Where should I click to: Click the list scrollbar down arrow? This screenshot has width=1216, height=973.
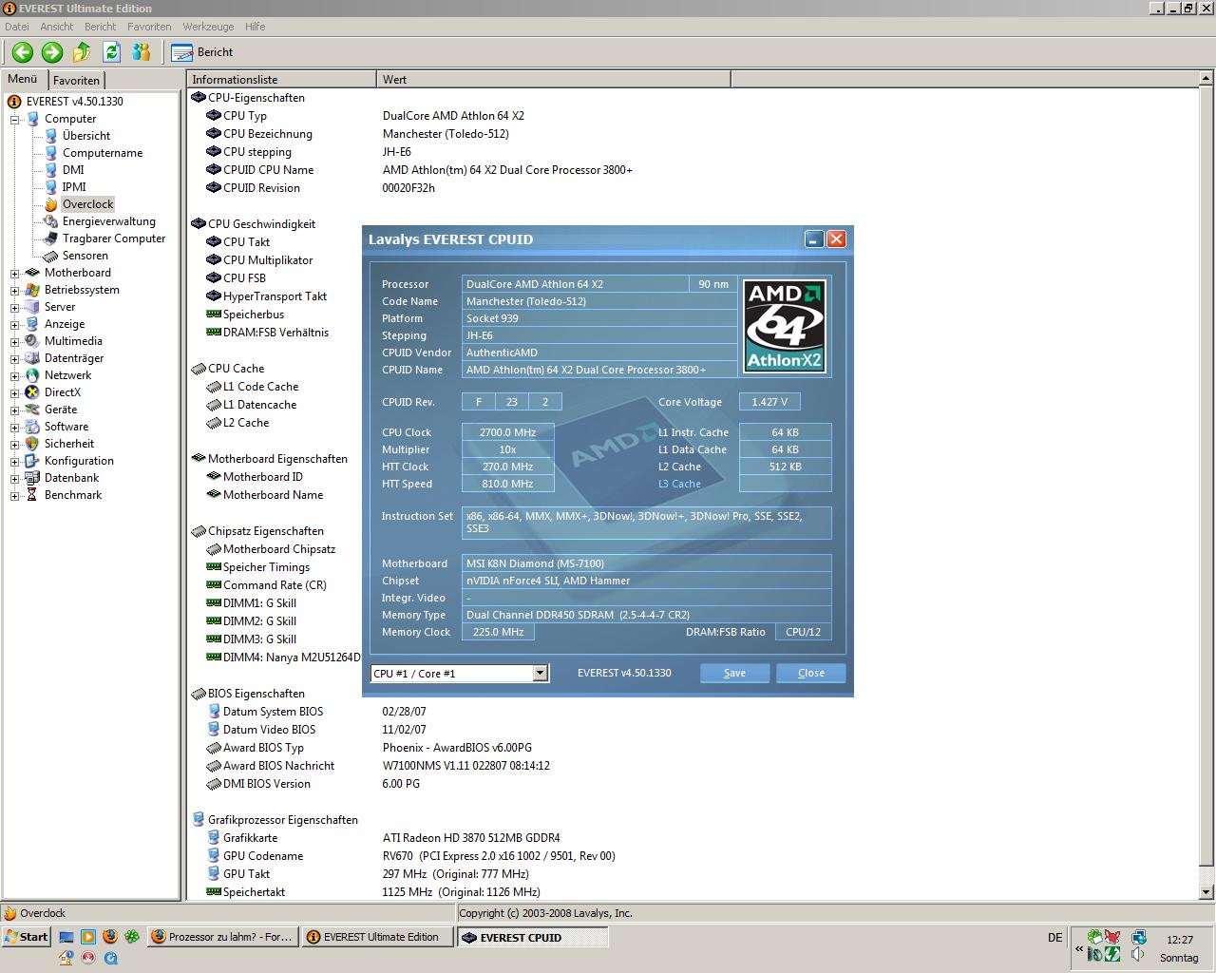1207,891
